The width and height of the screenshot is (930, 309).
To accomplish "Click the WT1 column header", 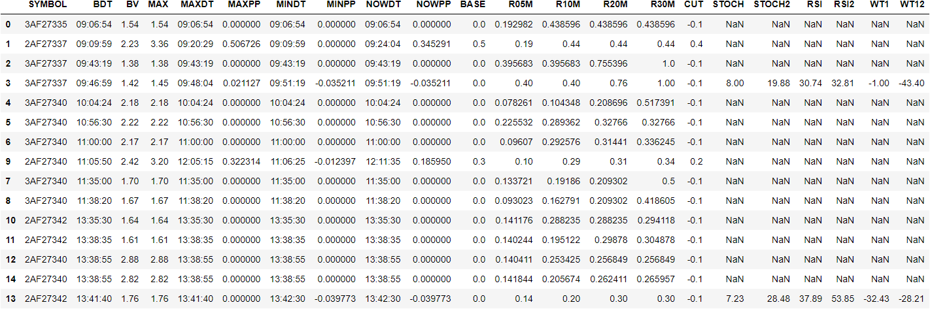I will (880, 5).
